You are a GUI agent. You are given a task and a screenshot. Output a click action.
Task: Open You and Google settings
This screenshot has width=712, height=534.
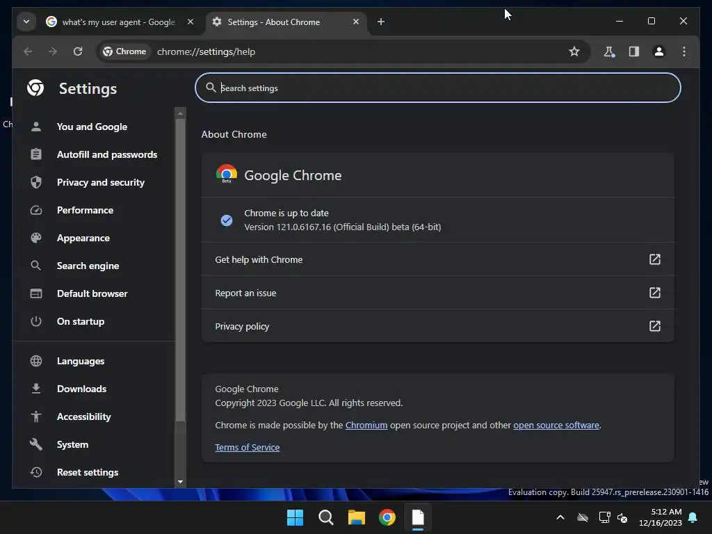click(92, 127)
